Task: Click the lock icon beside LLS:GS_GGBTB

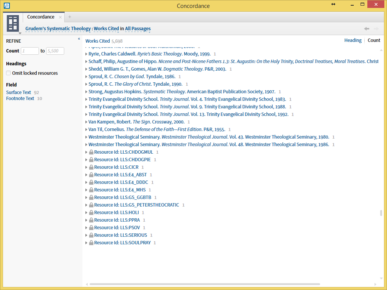Action: tap(91, 197)
